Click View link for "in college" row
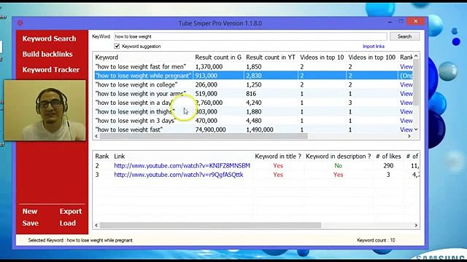Image resolution: width=467 pixels, height=262 pixels. tap(406, 84)
